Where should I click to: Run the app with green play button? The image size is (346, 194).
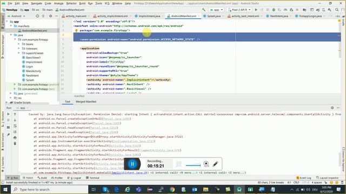coord(256,10)
